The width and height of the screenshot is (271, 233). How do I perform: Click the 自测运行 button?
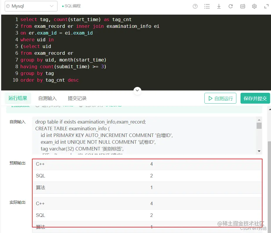pyautogui.click(x=220, y=98)
